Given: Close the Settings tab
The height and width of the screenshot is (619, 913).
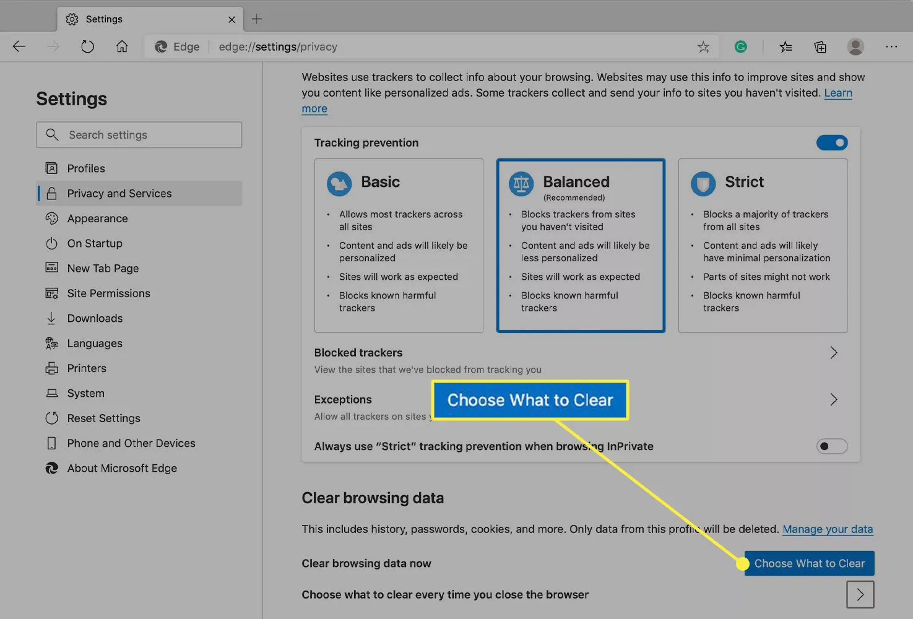Looking at the screenshot, I should point(231,20).
